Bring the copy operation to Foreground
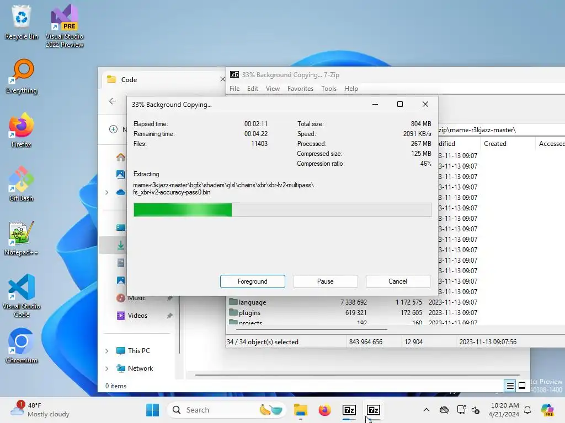565x423 pixels. tap(252, 281)
